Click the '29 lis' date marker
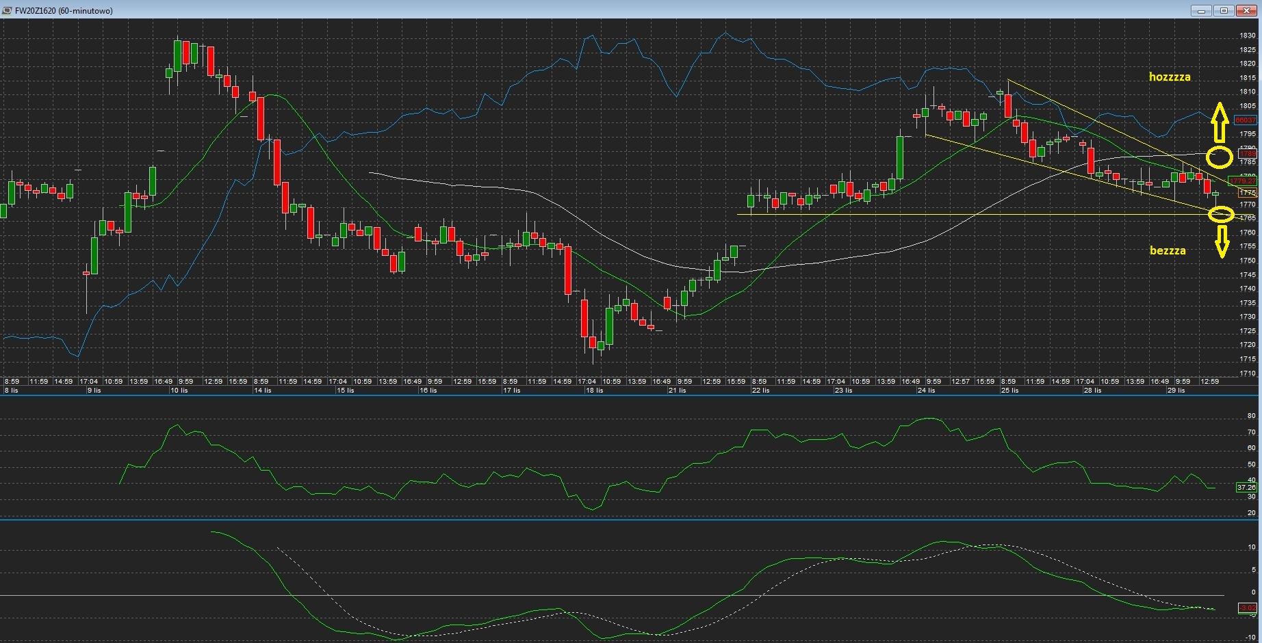Image resolution: width=1262 pixels, height=643 pixels. 1176,391
